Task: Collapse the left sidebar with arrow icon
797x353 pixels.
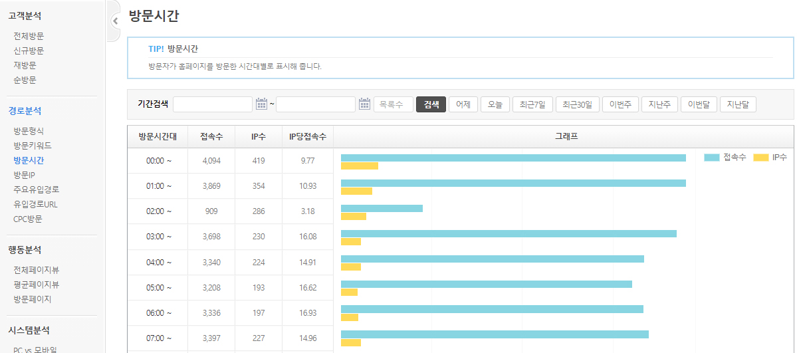Action: (115, 21)
